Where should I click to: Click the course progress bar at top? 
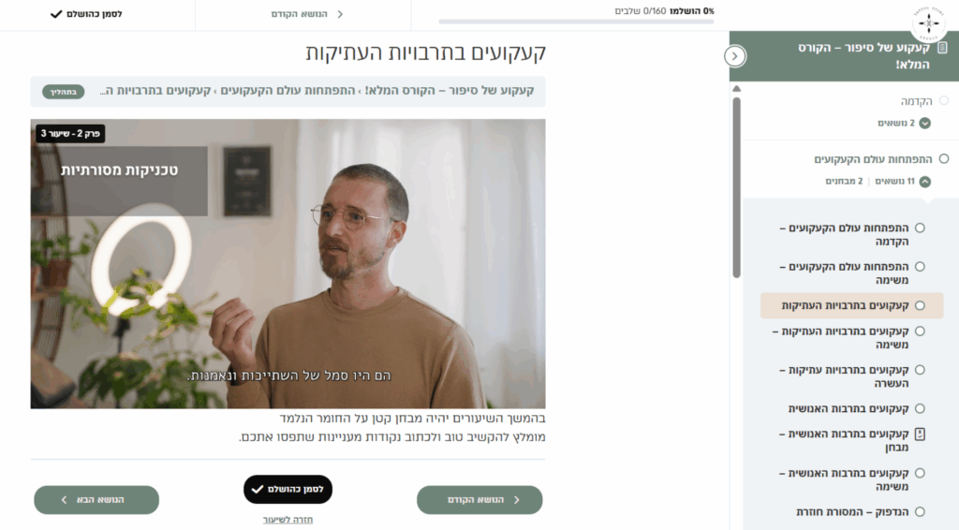(576, 22)
